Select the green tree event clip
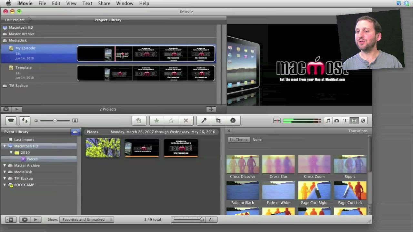The width and height of the screenshot is (413, 232). point(103,148)
